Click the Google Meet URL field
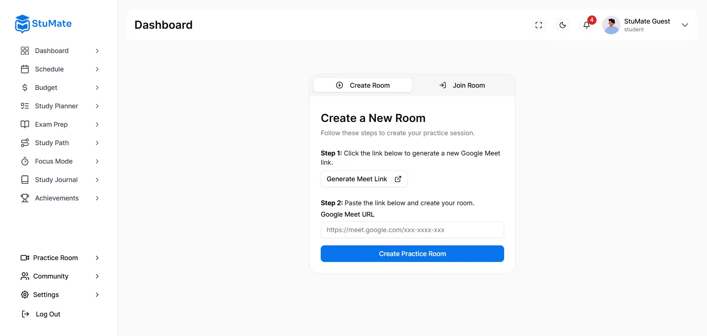The image size is (707, 336). pyautogui.click(x=412, y=230)
